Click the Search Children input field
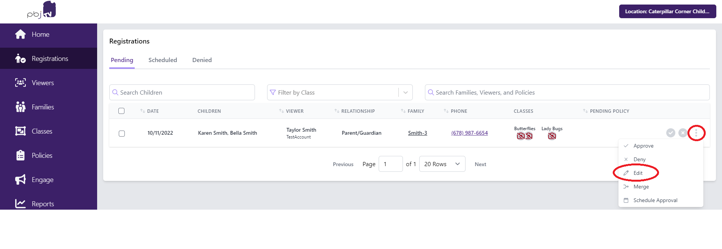The image size is (722, 249). [182, 92]
